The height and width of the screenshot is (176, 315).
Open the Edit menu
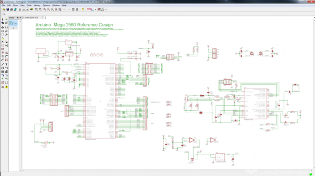(x=9, y=5)
